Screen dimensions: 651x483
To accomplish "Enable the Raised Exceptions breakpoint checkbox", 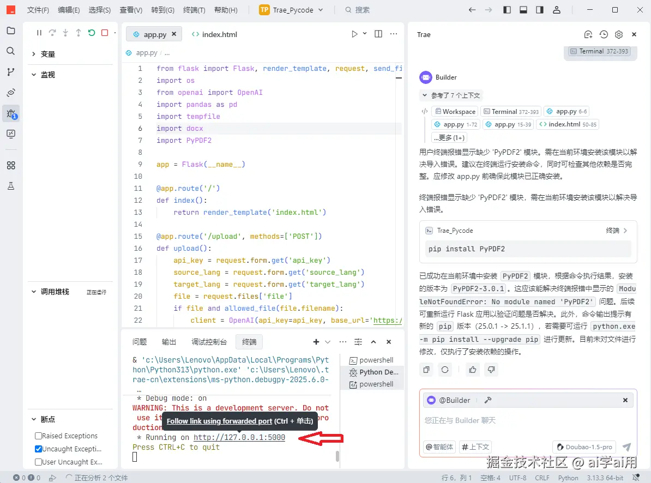I will click(x=38, y=436).
